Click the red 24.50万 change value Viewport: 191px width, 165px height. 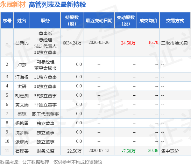pyautogui.click(x=128, y=43)
